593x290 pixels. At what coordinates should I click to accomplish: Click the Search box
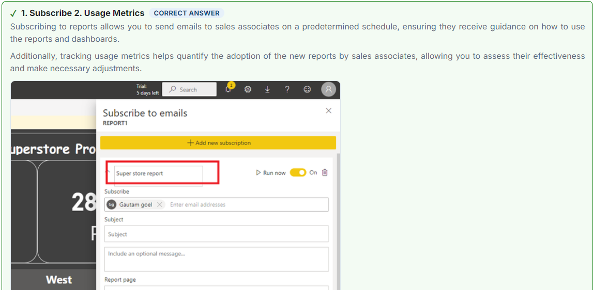[189, 89]
